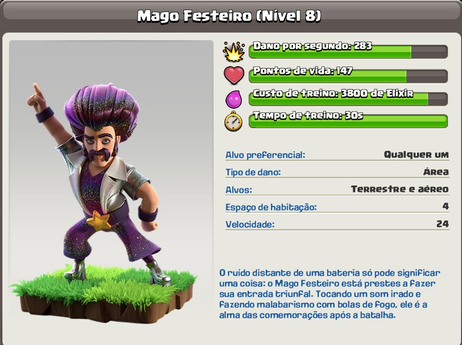Select the Alvos Terrestre e aéreo row
Image resolution: width=462 pixels, height=345 pixels.
(x=337, y=189)
